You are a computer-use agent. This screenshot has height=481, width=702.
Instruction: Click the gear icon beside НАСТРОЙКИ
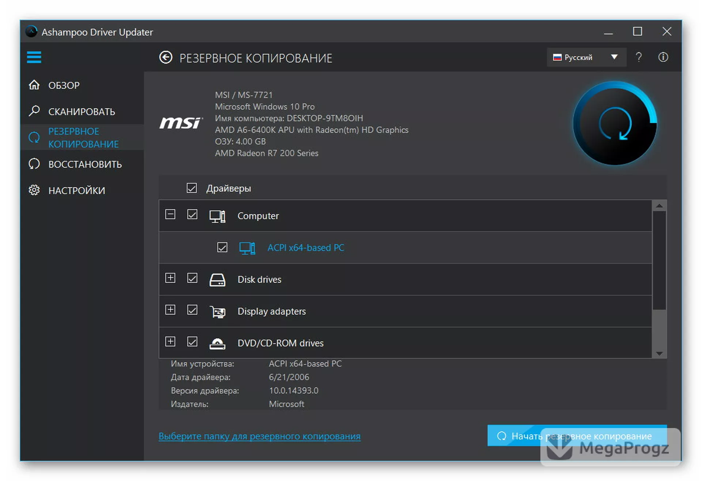click(34, 190)
